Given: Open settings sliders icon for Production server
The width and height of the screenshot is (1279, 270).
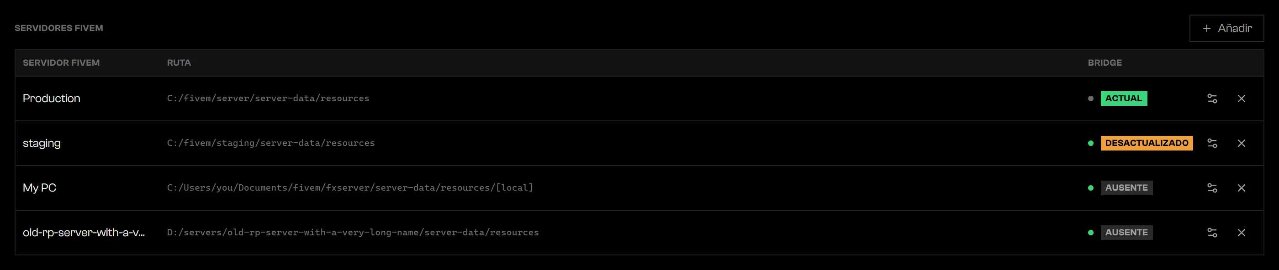Looking at the screenshot, I should (1212, 99).
